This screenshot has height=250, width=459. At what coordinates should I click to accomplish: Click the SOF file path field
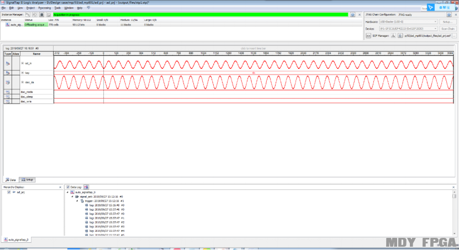pyautogui.click(x=428, y=36)
